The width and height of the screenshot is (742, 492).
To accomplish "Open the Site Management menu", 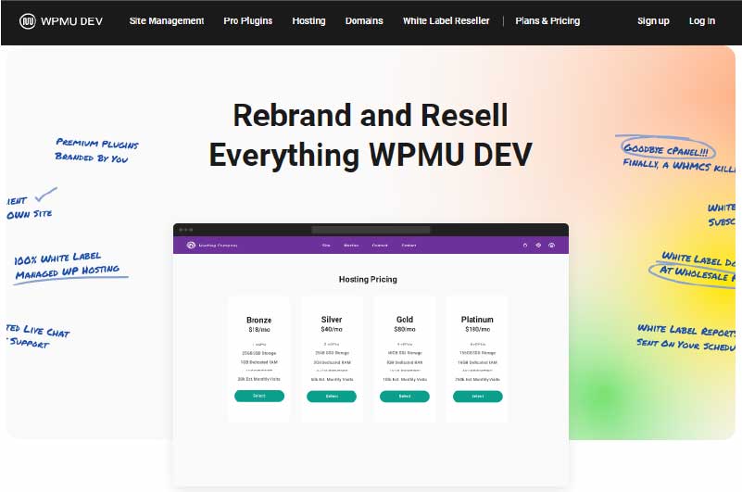I will (x=167, y=20).
